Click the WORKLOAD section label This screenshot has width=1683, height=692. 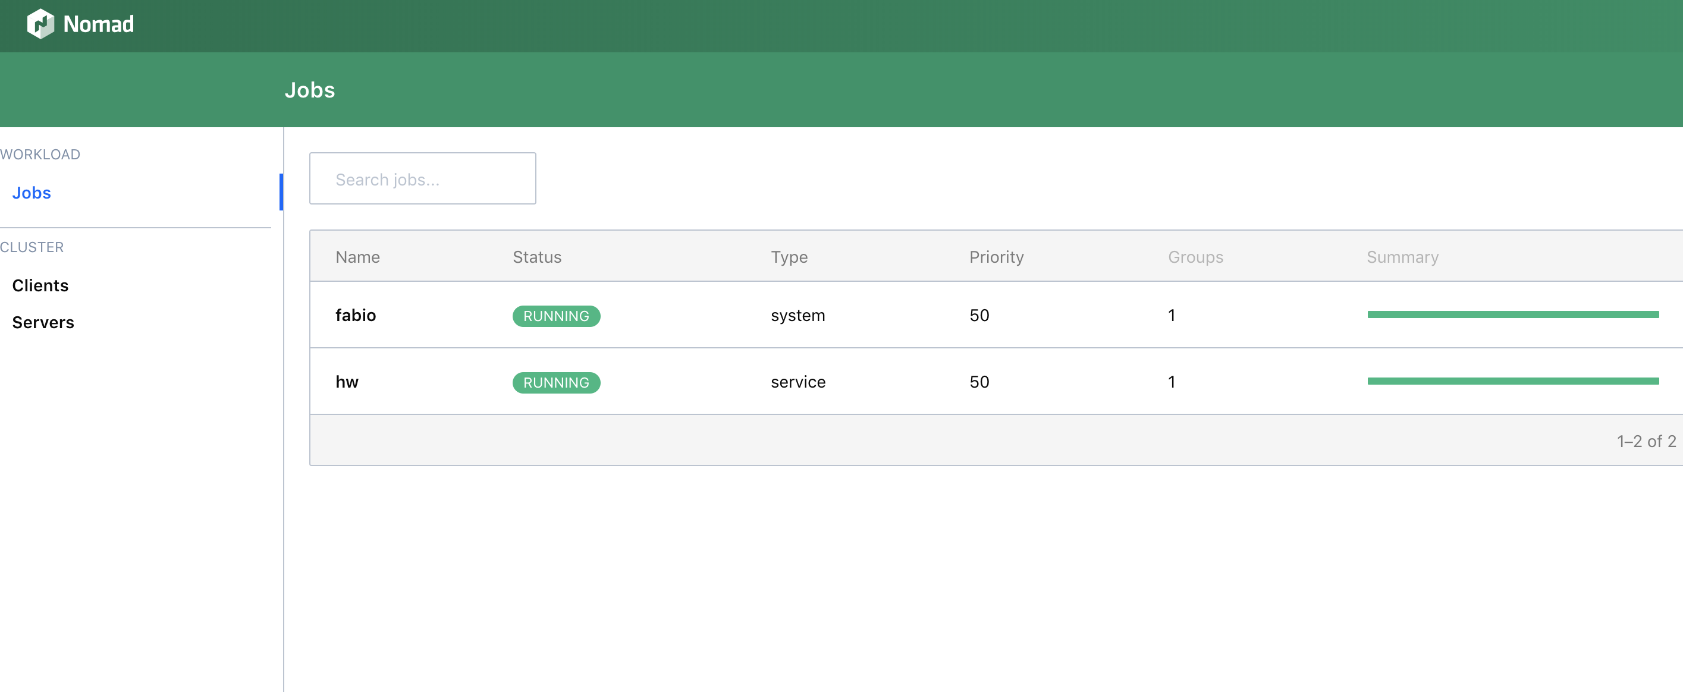pos(40,155)
